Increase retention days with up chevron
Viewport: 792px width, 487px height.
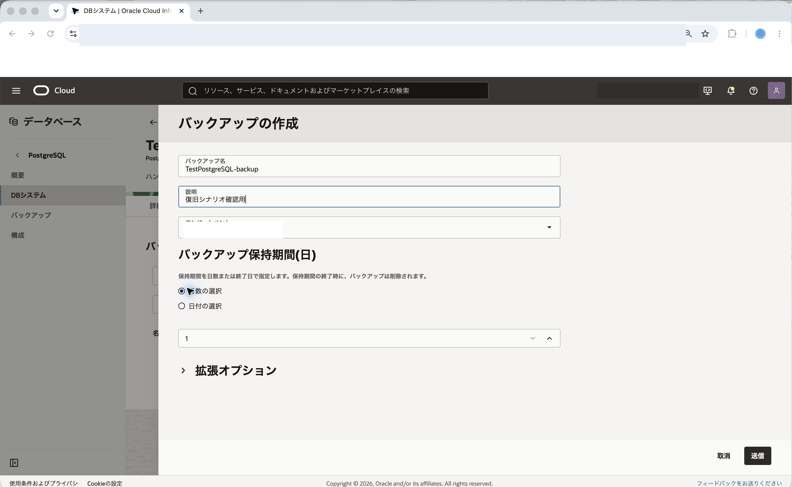click(549, 338)
